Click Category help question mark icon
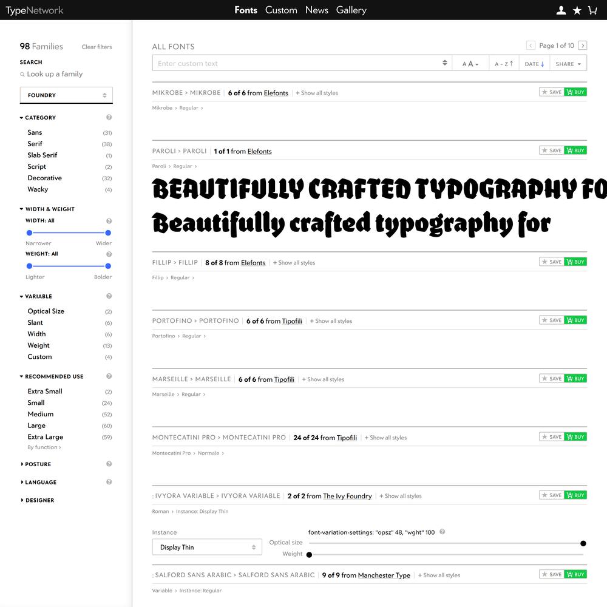The width and height of the screenshot is (607, 607). [x=109, y=117]
